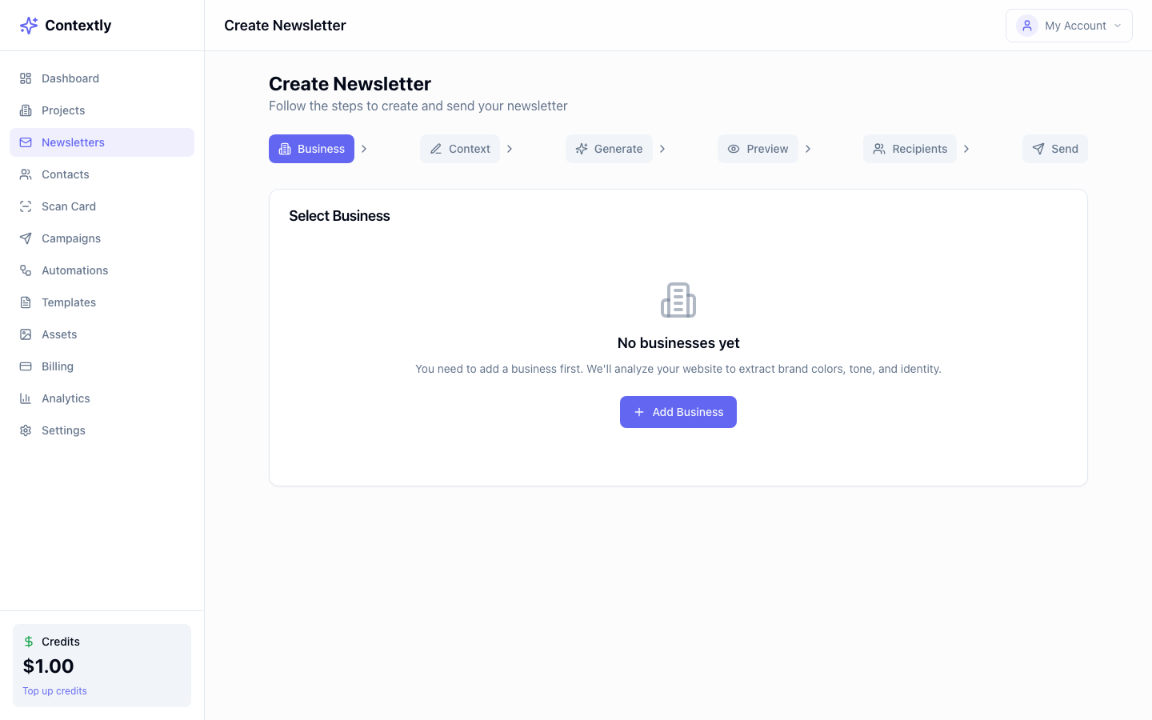This screenshot has width=1152, height=720.
Task: Click the Settings gear icon
Action: [25, 430]
